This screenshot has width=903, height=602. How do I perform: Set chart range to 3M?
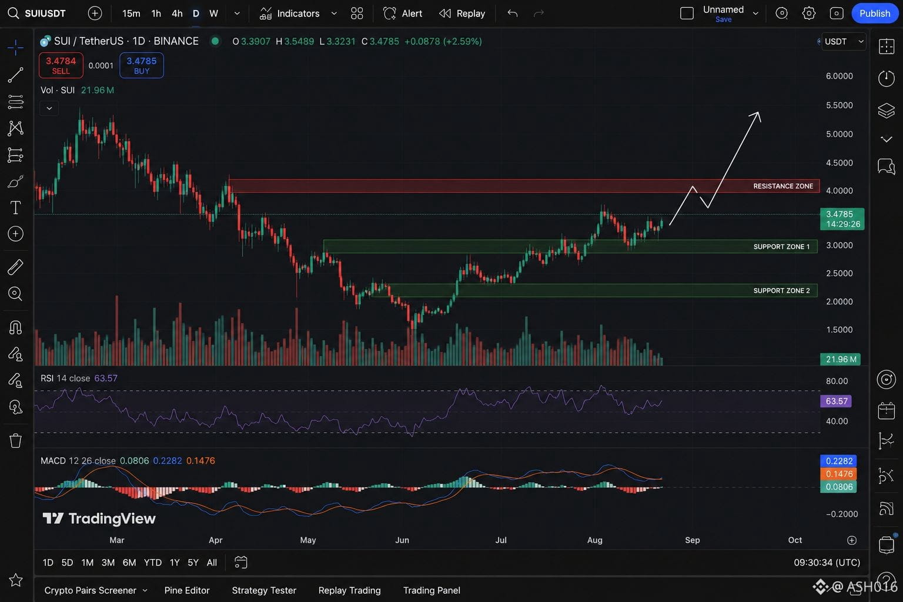(x=108, y=563)
